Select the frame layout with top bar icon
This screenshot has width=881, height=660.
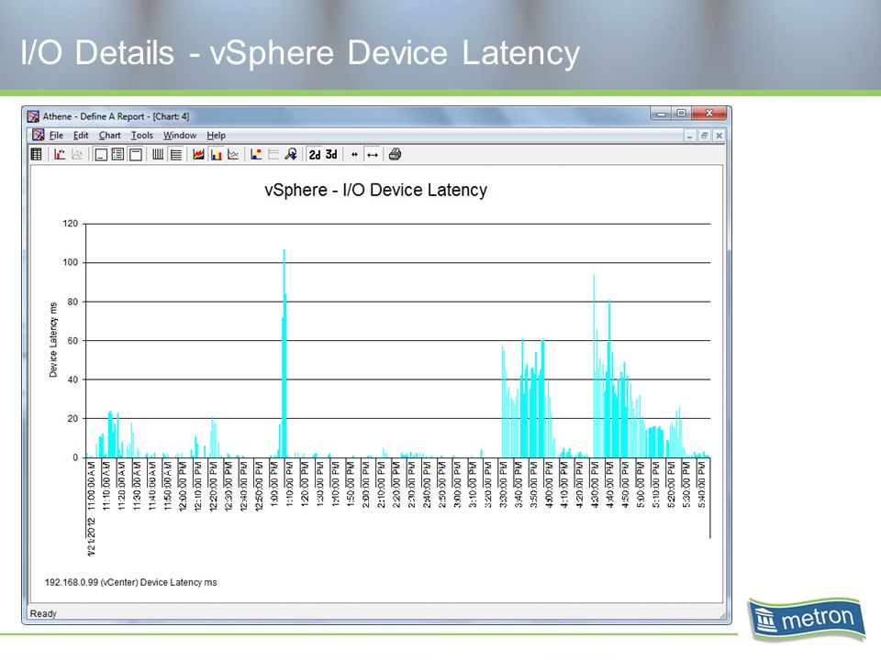(136, 154)
